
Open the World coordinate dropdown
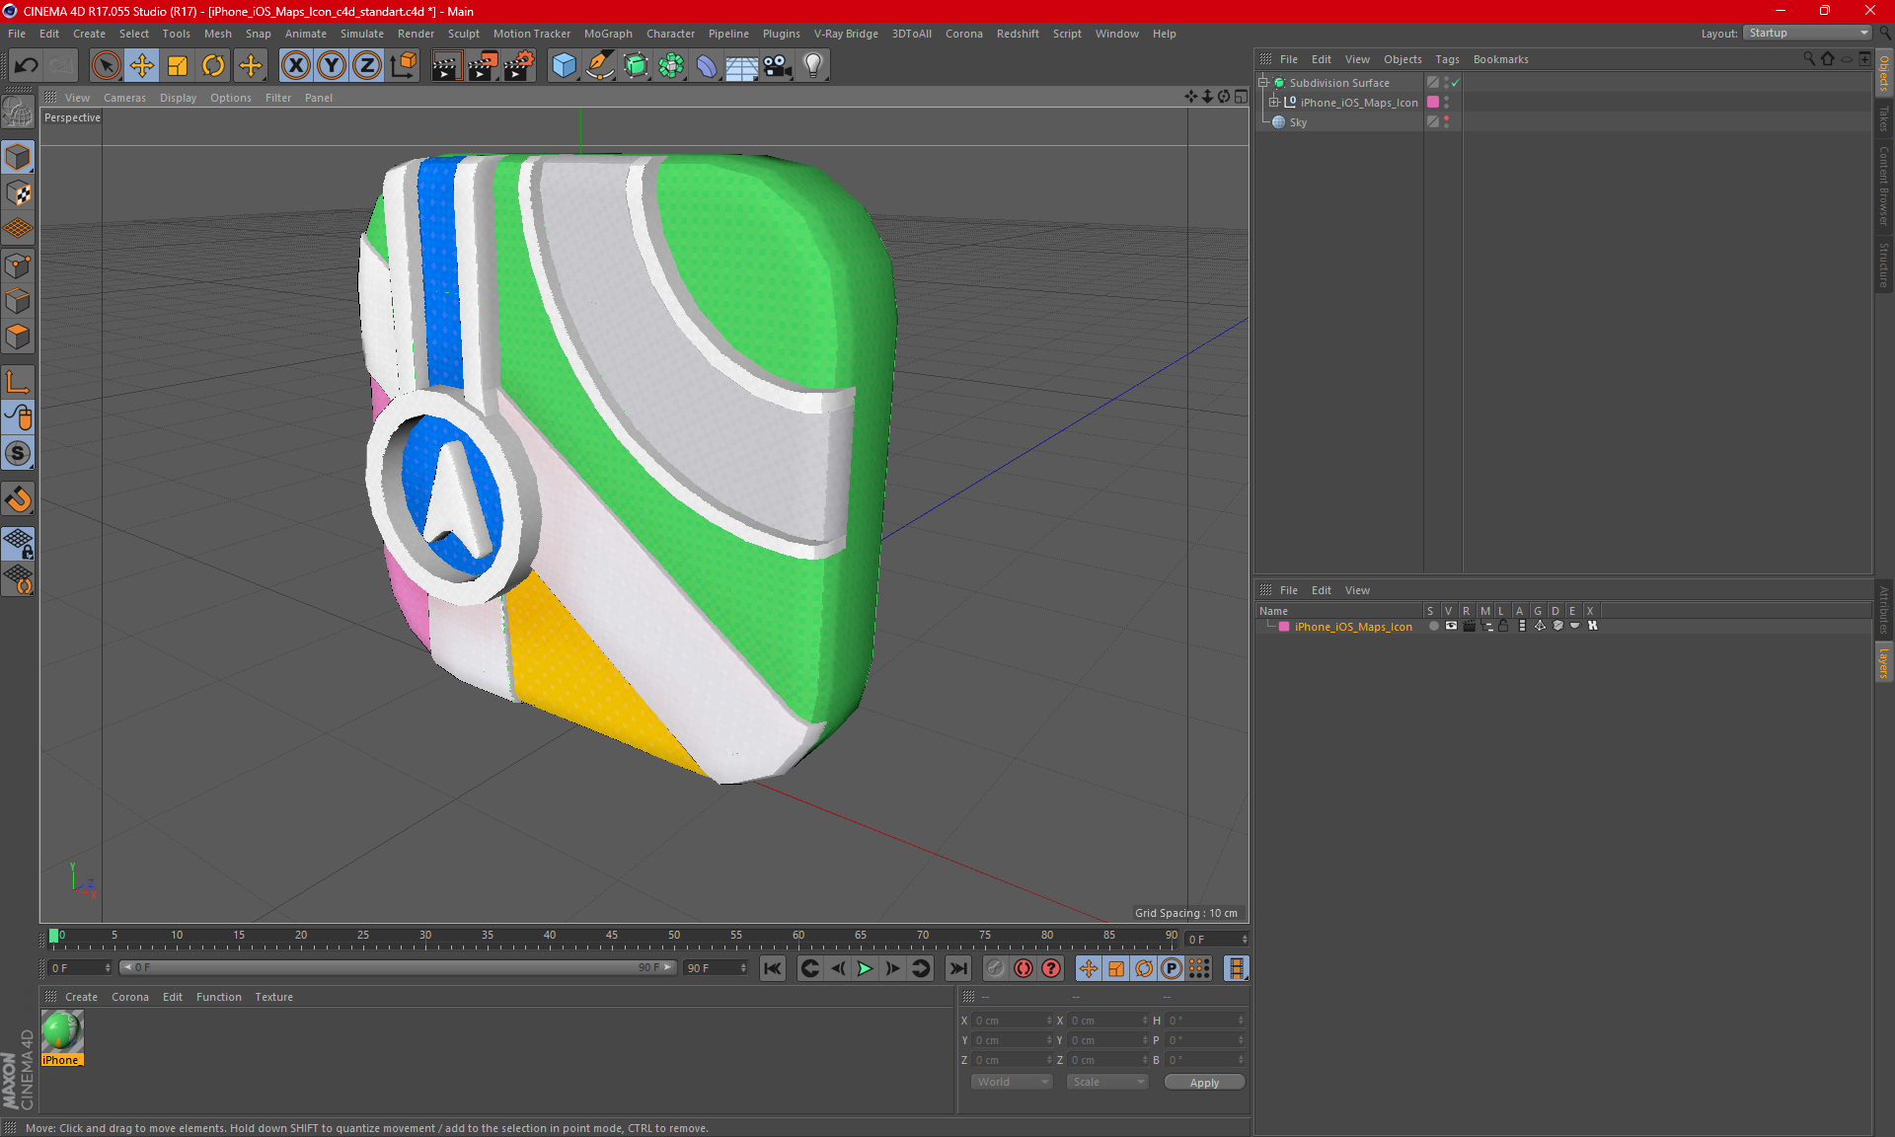[1012, 1082]
